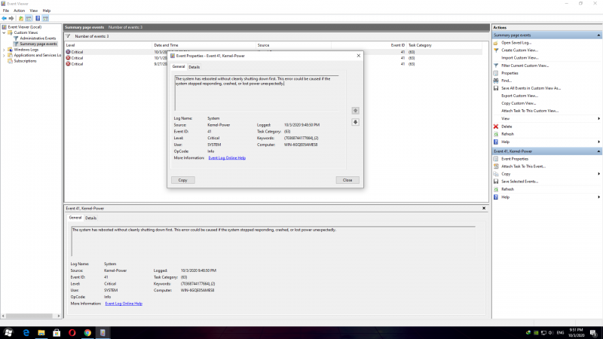The width and height of the screenshot is (603, 339).
Task: Click the Back arrow in the toolbar
Action: [5, 18]
